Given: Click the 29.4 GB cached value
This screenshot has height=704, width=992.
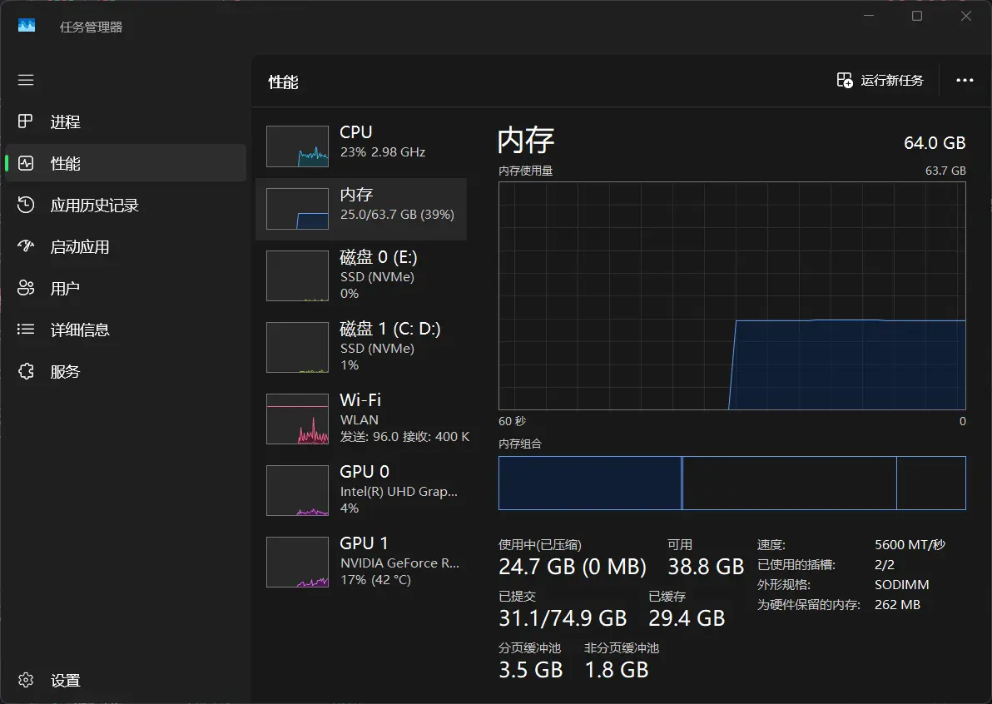Looking at the screenshot, I should coord(687,618).
